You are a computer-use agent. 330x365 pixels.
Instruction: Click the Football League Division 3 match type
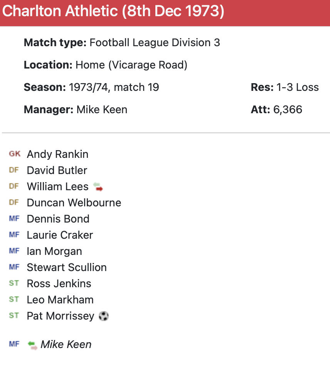click(x=155, y=42)
